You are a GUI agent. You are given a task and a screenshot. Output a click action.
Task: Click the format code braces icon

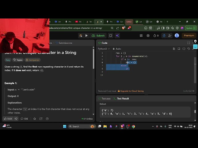184,49
